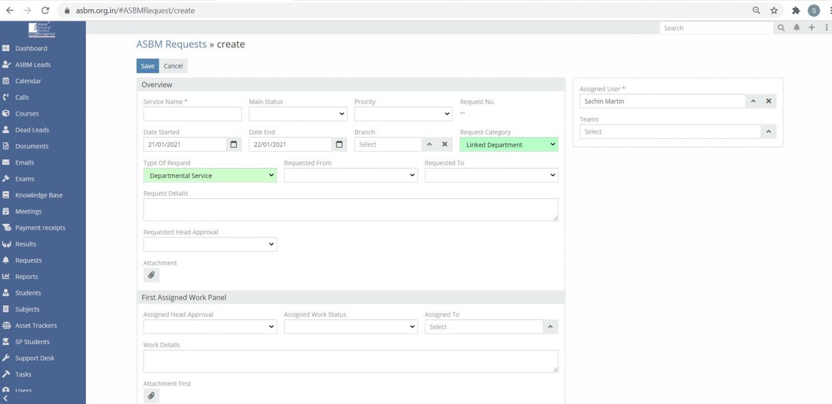The width and height of the screenshot is (832, 404).
Task: Bookmark this page with star icon
Action: tap(774, 10)
